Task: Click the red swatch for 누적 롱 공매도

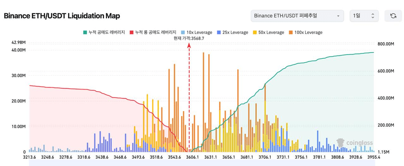Action: tap(132, 32)
